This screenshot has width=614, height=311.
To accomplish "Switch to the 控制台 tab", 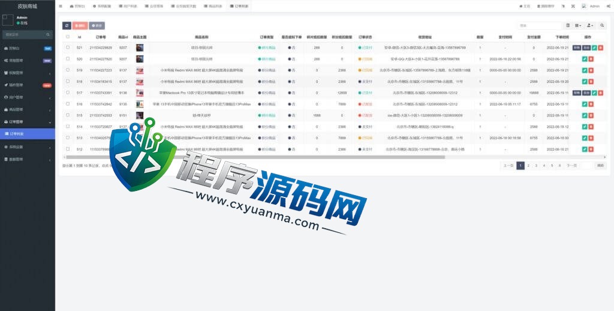I will click(77, 6).
